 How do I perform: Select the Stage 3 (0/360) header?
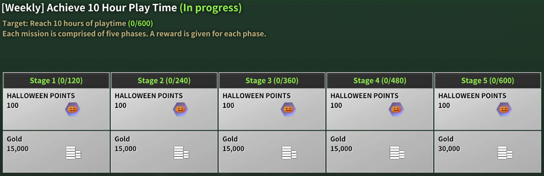point(272,81)
